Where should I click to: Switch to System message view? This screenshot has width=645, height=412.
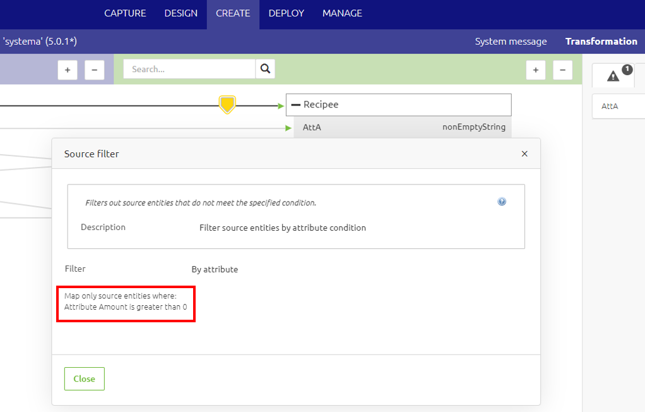coord(511,42)
